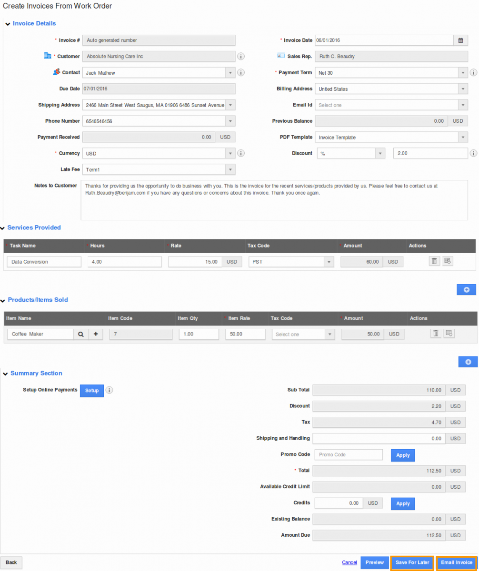Click the Contact people icon
This screenshot has height=571, width=479.
(57, 72)
